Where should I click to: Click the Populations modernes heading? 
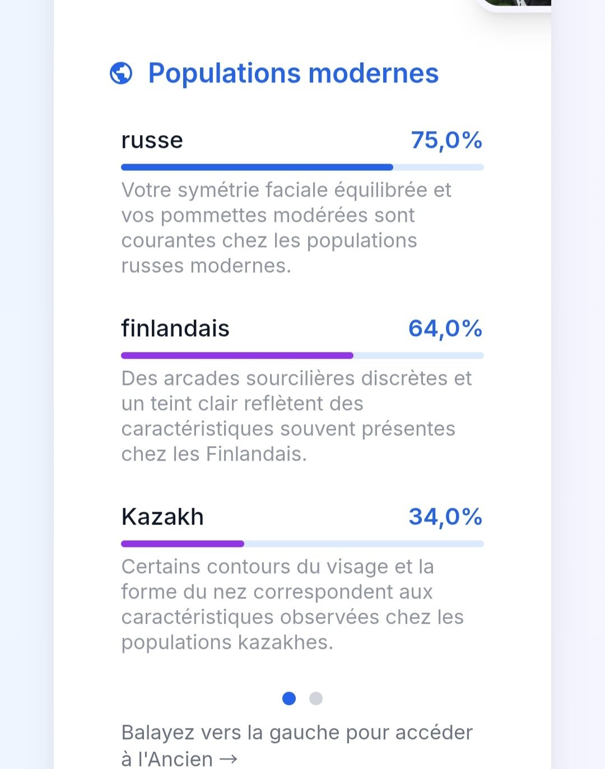tap(293, 73)
